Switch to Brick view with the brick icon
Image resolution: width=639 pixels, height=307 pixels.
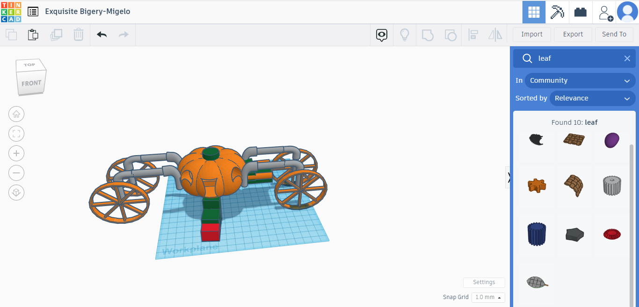tap(580, 12)
